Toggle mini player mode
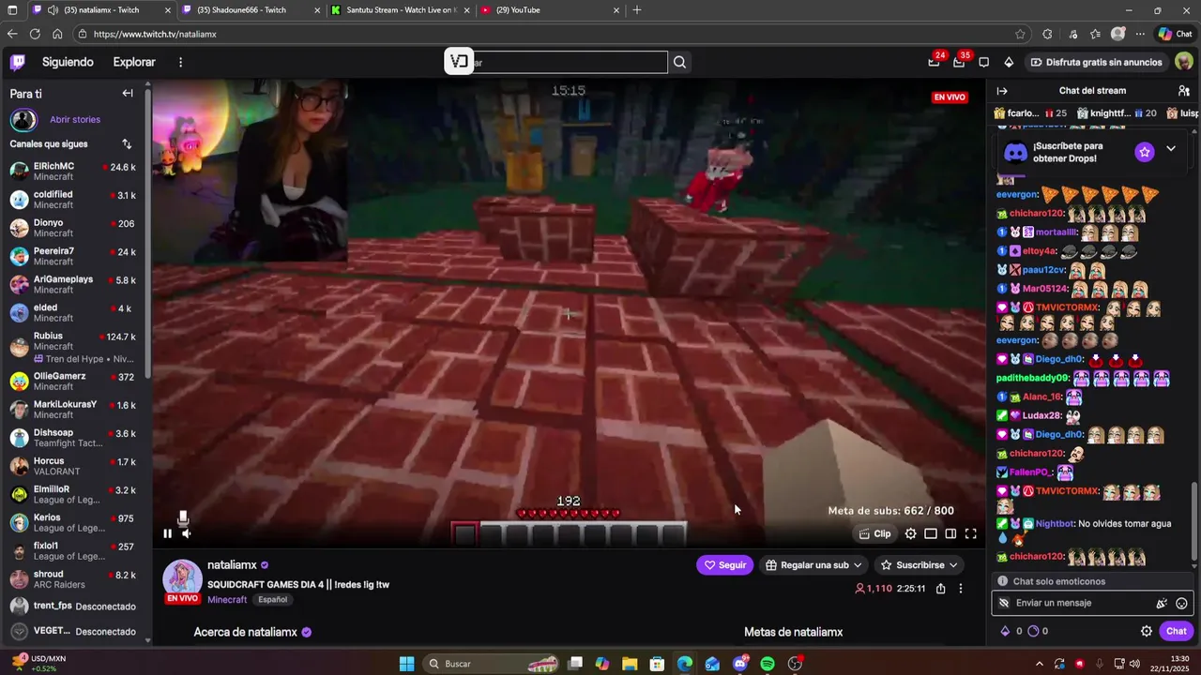This screenshot has width=1201, height=675. (x=931, y=533)
